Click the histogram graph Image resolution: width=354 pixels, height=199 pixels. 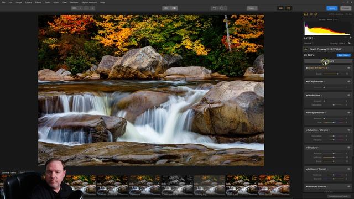(x=327, y=28)
